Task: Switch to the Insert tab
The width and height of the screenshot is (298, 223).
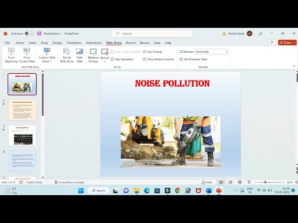Action: [x=32, y=43]
